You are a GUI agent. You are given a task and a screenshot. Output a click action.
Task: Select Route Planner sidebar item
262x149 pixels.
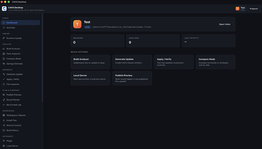(21, 100)
